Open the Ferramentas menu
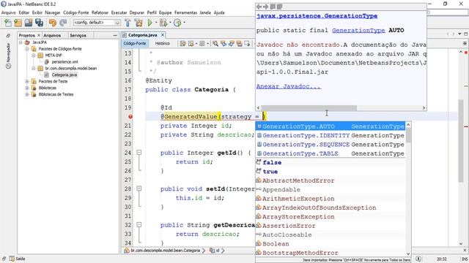This screenshot has width=469, height=263. 185,12
